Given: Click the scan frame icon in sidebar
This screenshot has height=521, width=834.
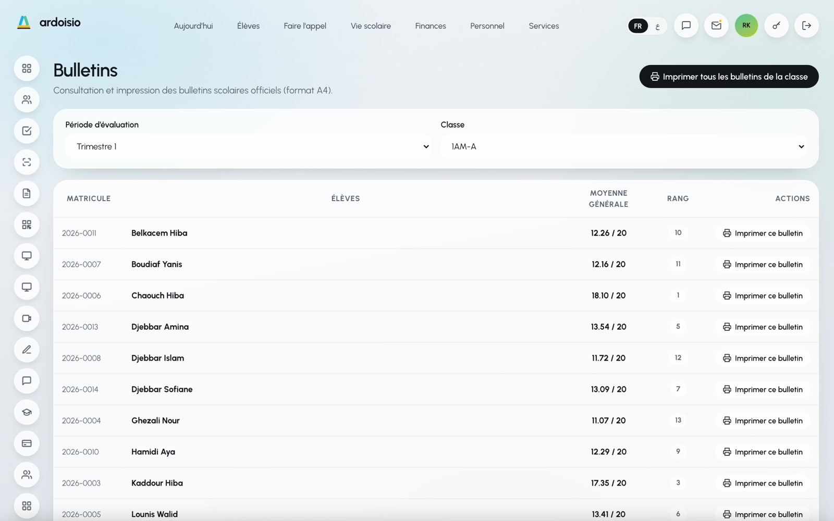Looking at the screenshot, I should (x=27, y=162).
